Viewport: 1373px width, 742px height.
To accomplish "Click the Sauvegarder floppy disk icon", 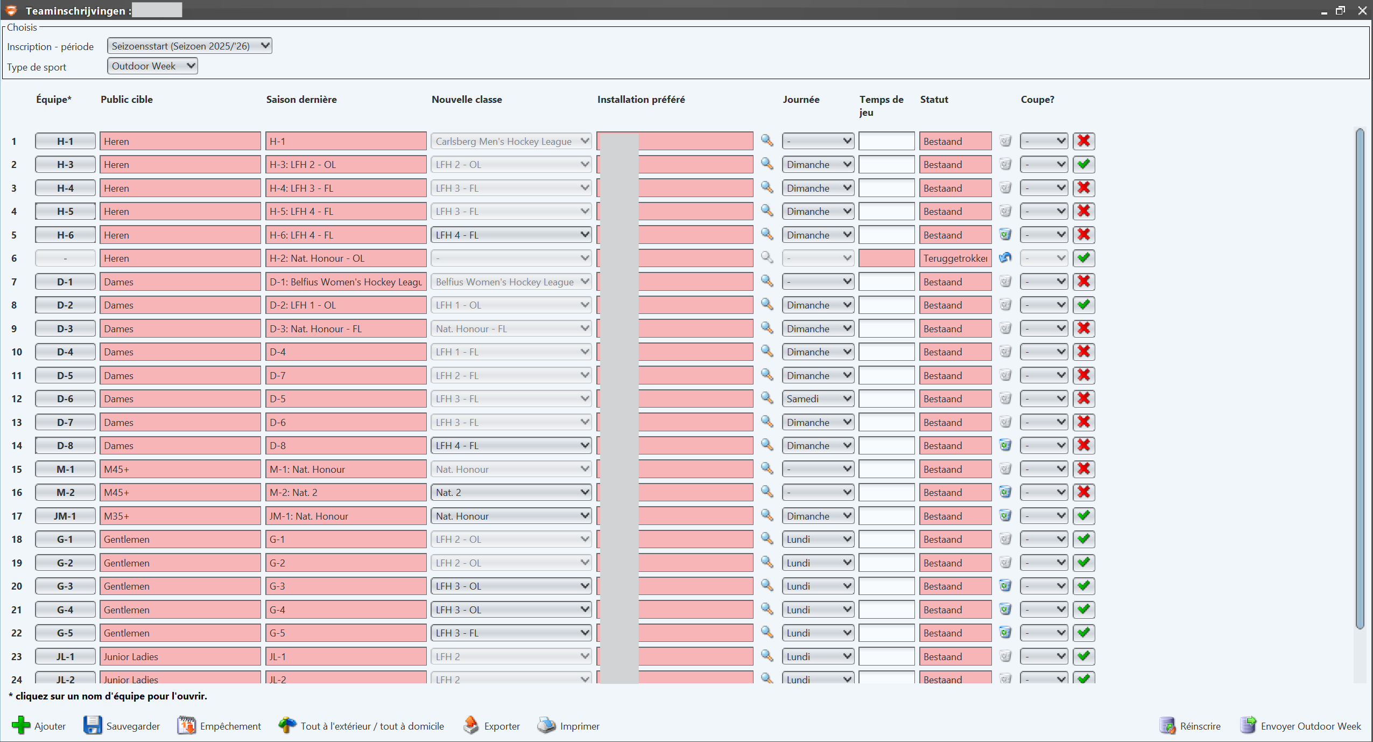I will (x=93, y=725).
